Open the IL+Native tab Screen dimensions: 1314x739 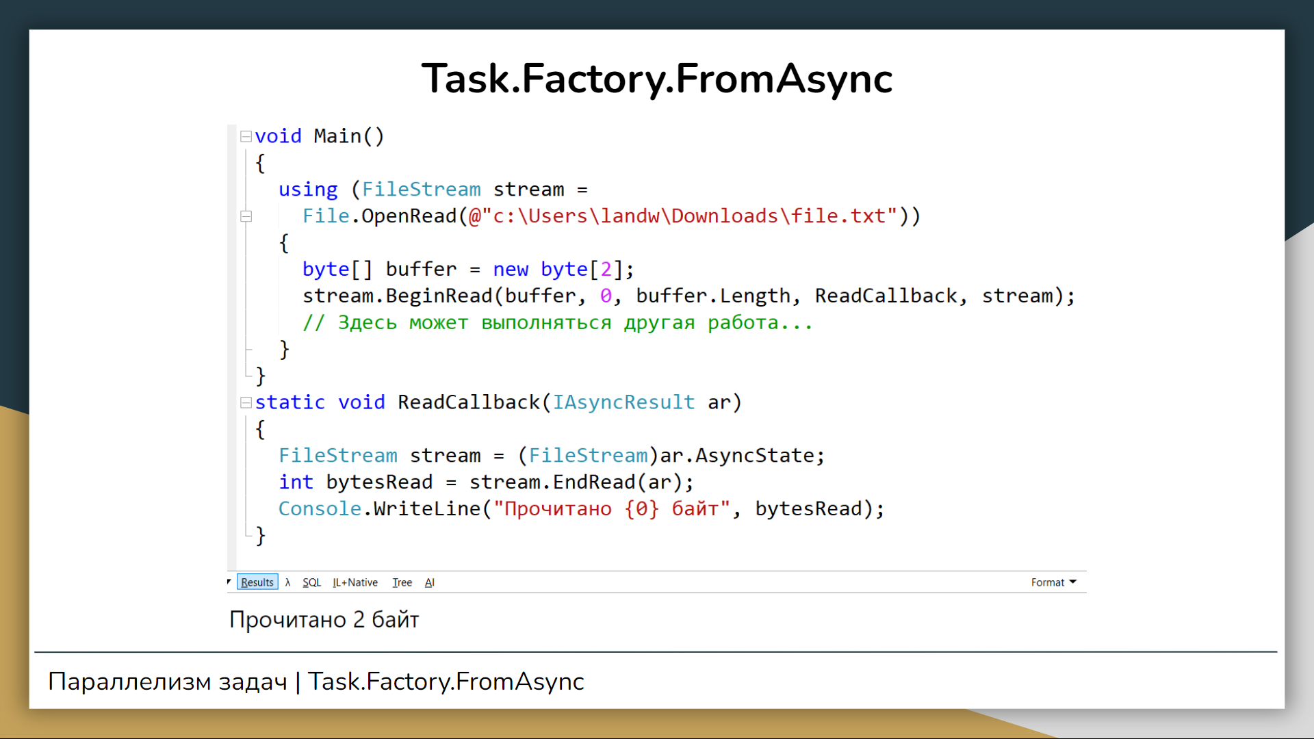tap(355, 582)
